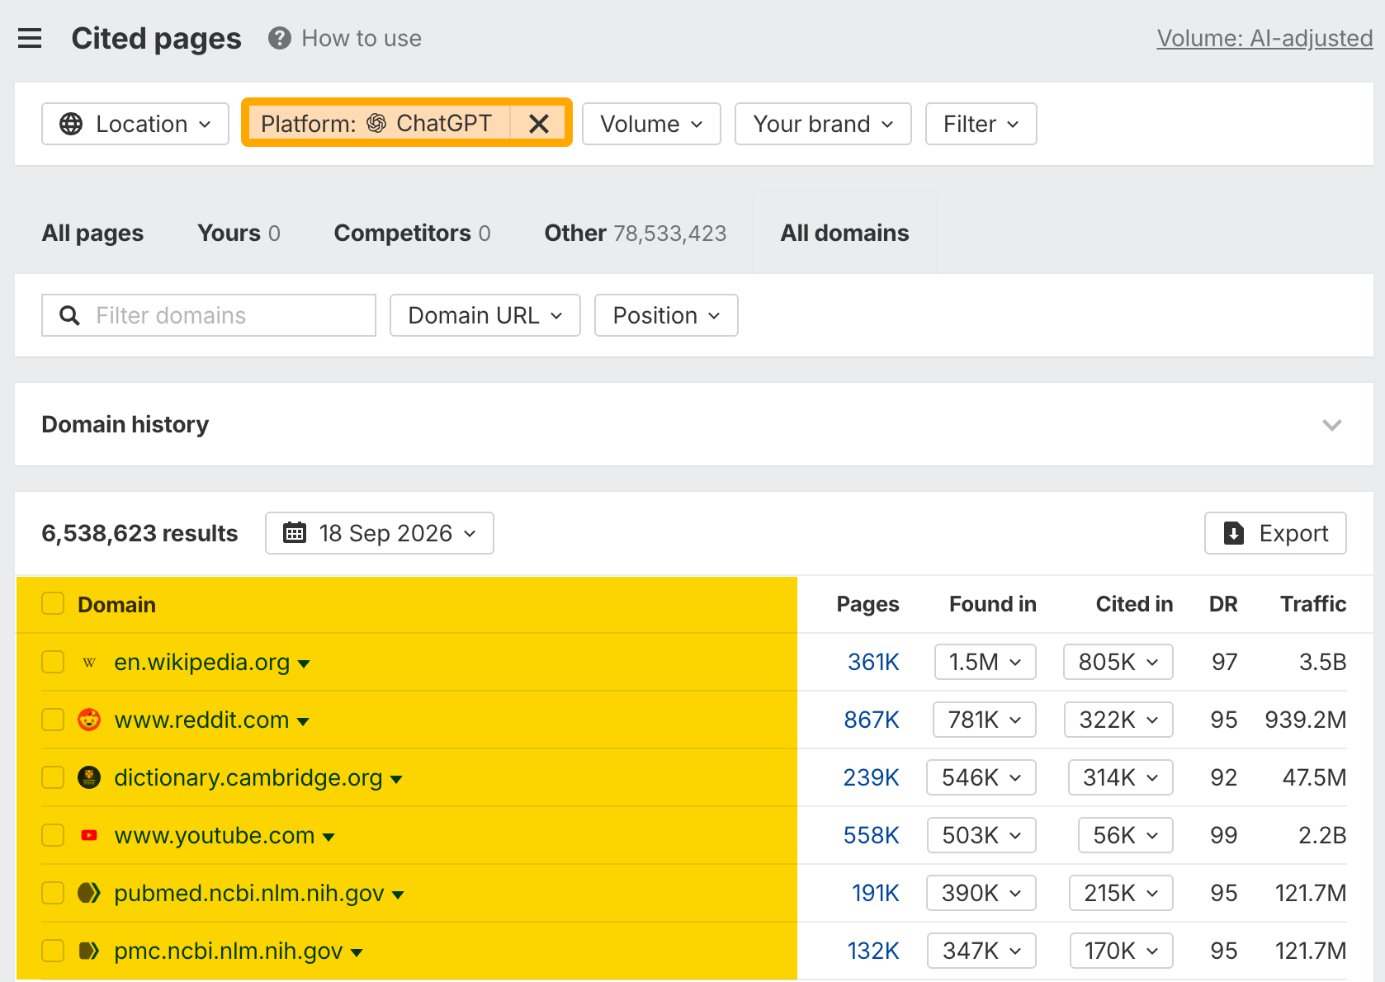The width and height of the screenshot is (1385, 982).
Task: Open the Position dropdown
Action: coord(666,315)
